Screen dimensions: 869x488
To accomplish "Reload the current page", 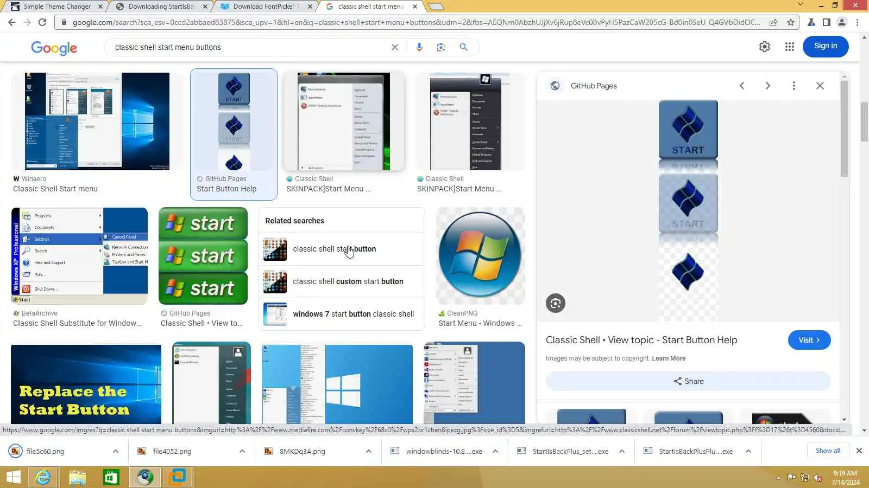I will (42, 22).
